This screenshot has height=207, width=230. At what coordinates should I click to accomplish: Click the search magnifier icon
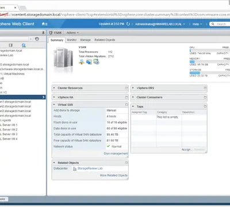coord(213,24)
